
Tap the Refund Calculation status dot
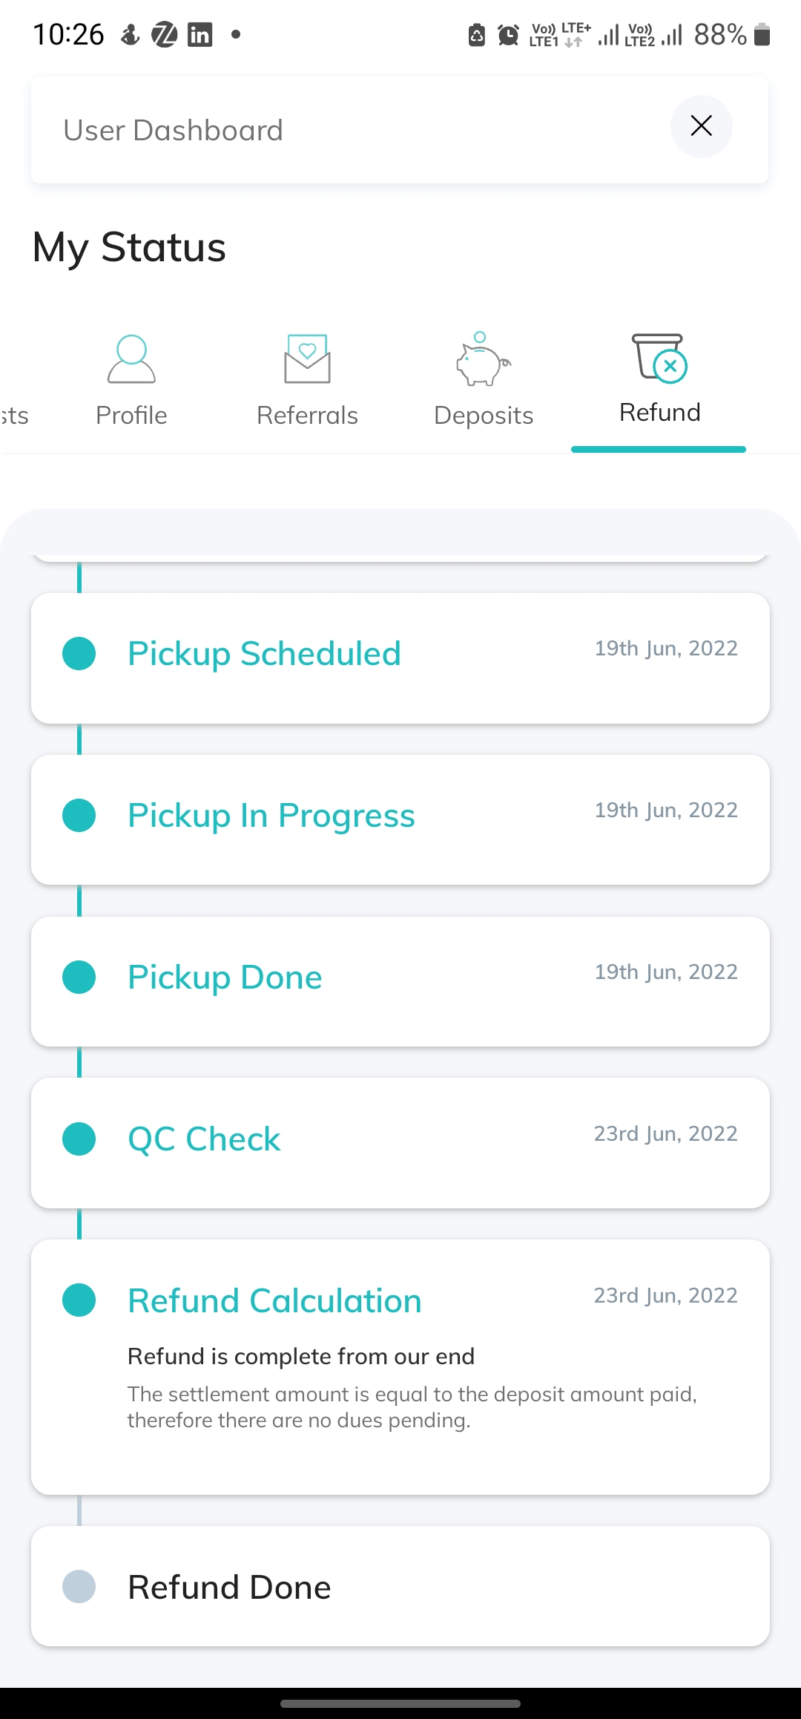coord(79,1300)
